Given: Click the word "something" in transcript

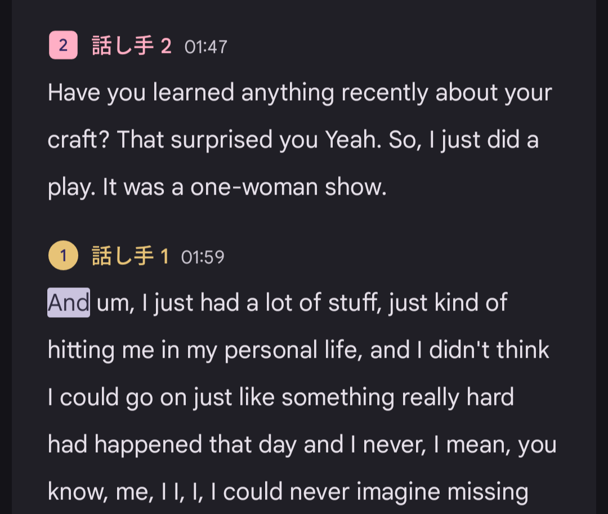Looking at the screenshot, I should coord(338,398).
